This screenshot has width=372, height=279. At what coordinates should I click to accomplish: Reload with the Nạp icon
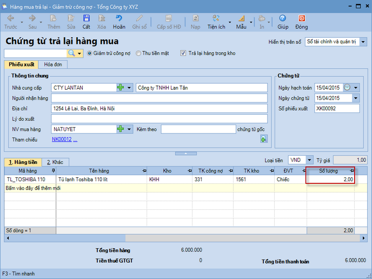click(196, 18)
